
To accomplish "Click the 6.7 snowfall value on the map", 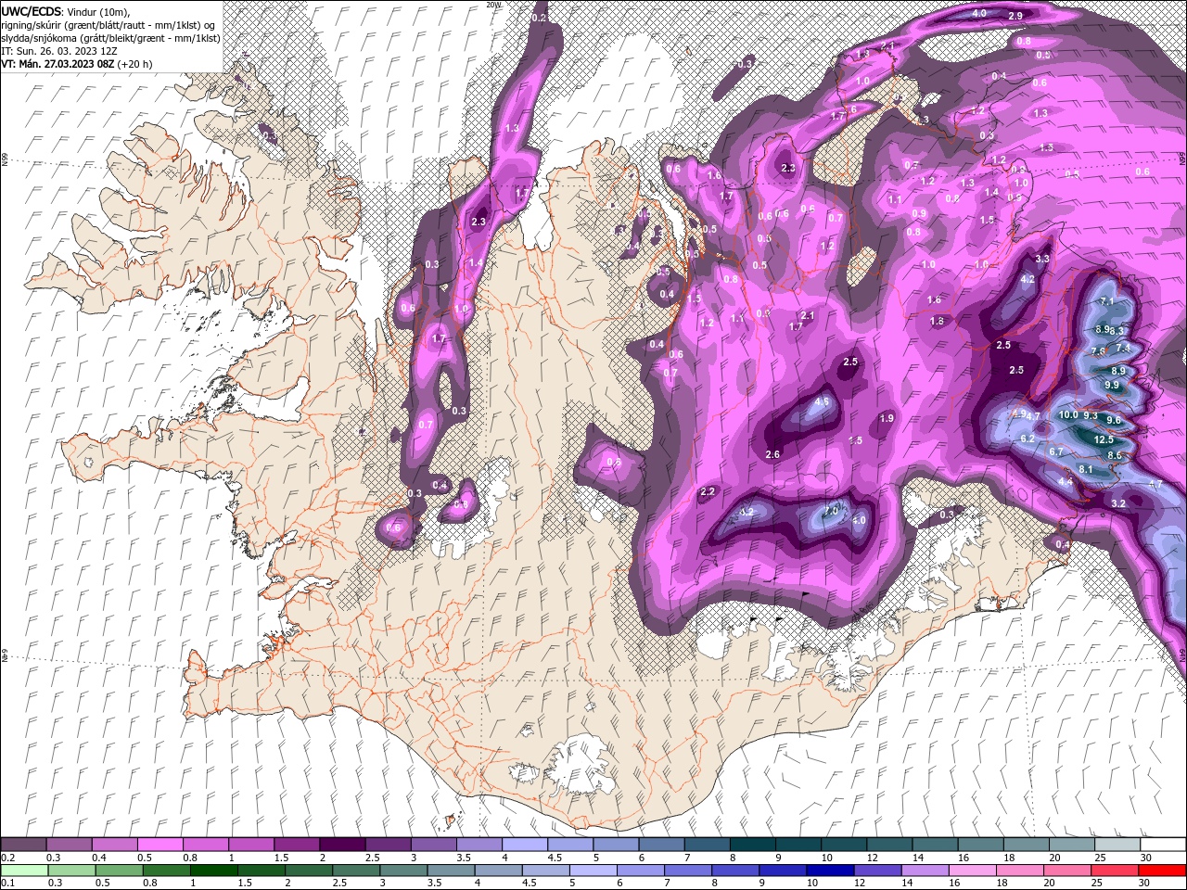I will coord(1055,451).
